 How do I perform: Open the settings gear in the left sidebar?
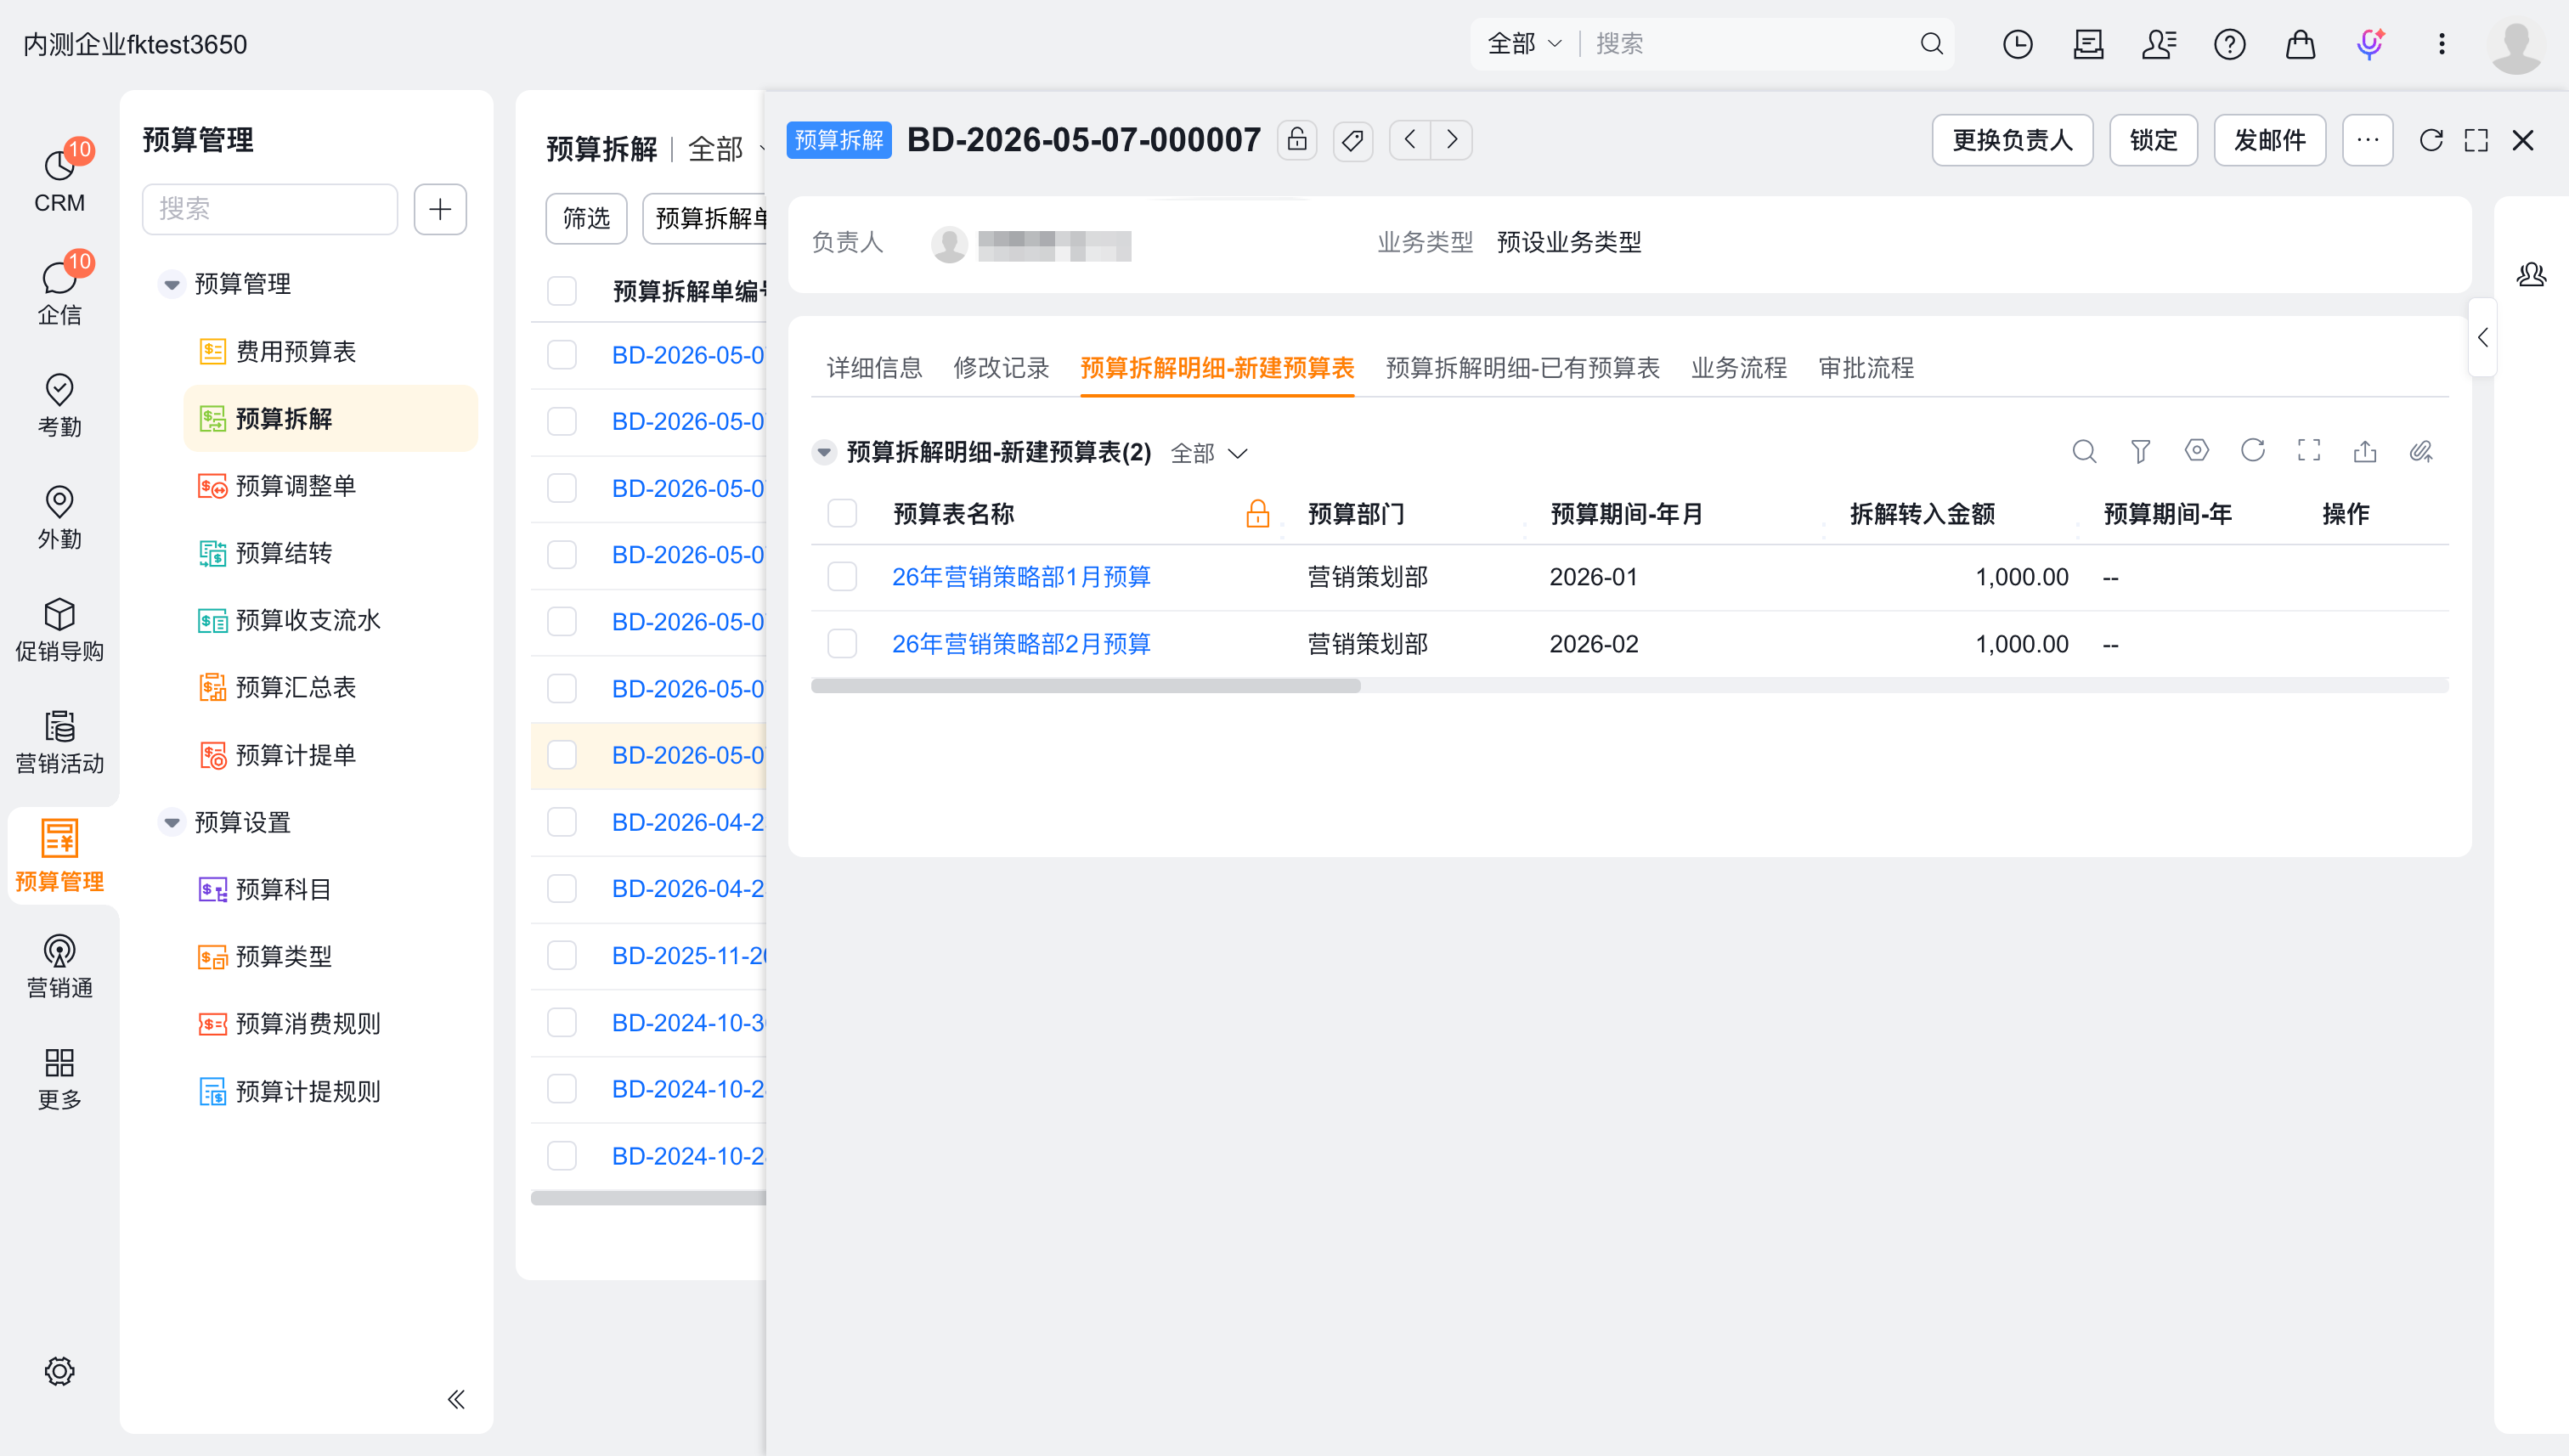click(x=59, y=1371)
